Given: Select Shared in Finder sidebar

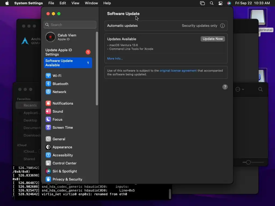Looking at the screenshot, I should 29,159.
